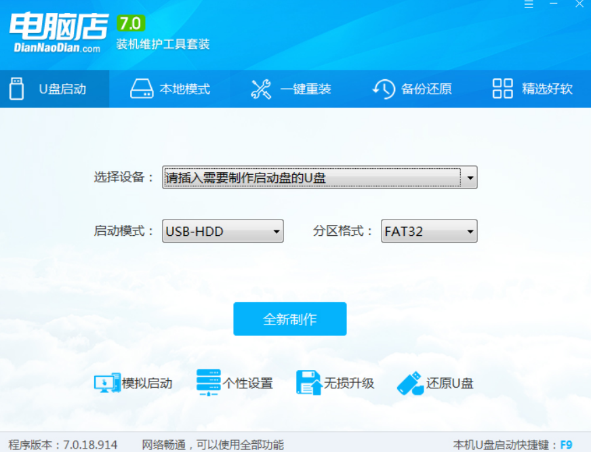Image resolution: width=591 pixels, height=452 pixels.
Task: Expand the device dropdown arrow
Action: (x=470, y=178)
